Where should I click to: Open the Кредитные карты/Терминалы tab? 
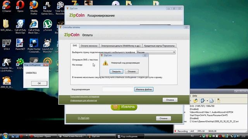pos(159,46)
